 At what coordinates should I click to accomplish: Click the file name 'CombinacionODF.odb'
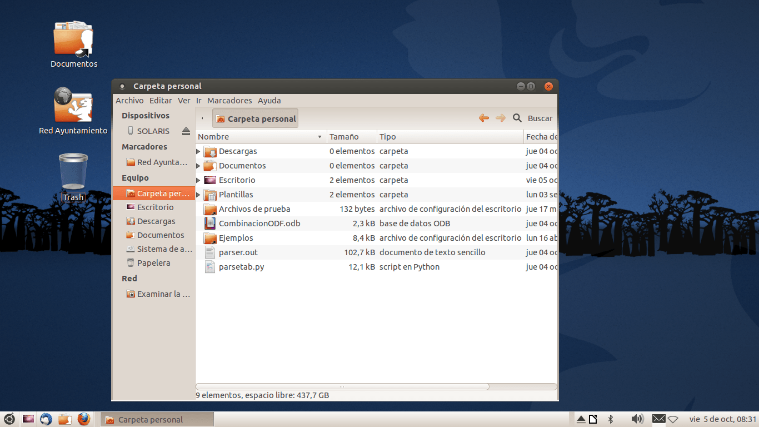[259, 224]
